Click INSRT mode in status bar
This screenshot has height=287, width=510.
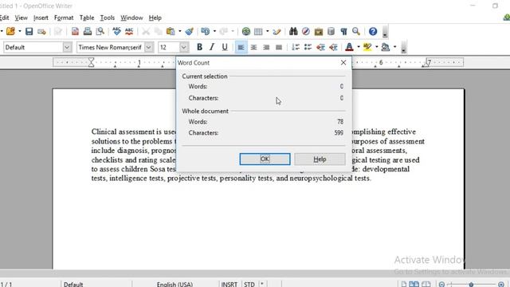(229, 284)
